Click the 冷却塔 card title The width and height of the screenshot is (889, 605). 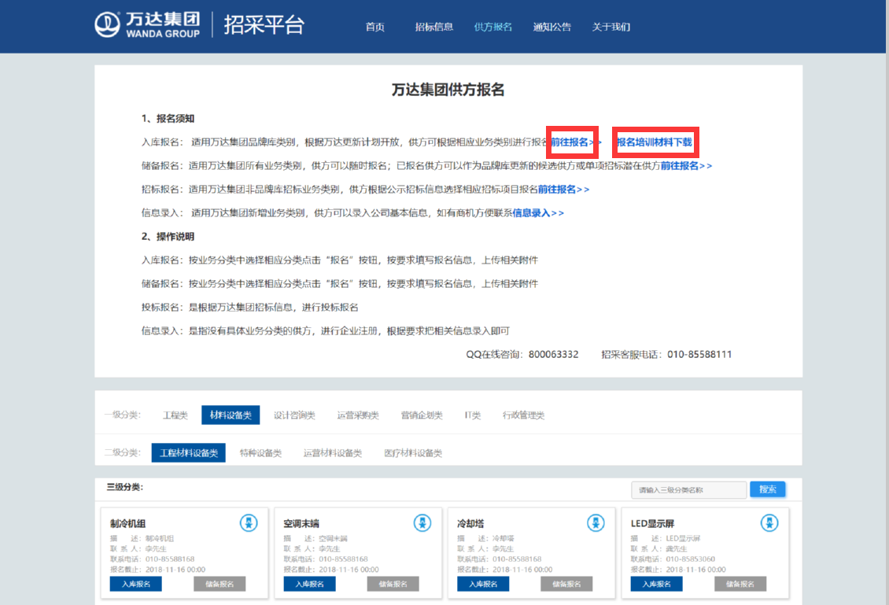pyautogui.click(x=470, y=523)
